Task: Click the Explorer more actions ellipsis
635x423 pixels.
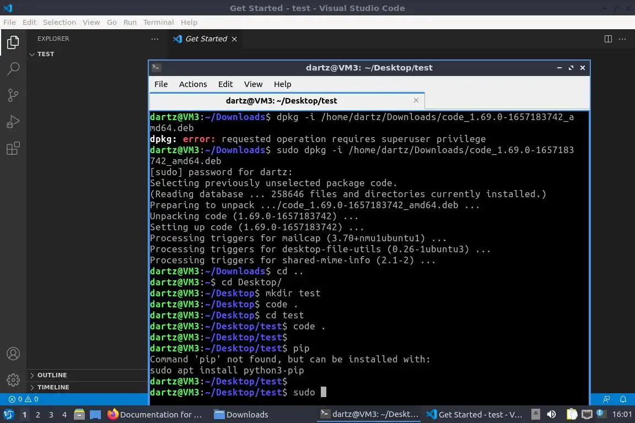Action: click(x=155, y=39)
